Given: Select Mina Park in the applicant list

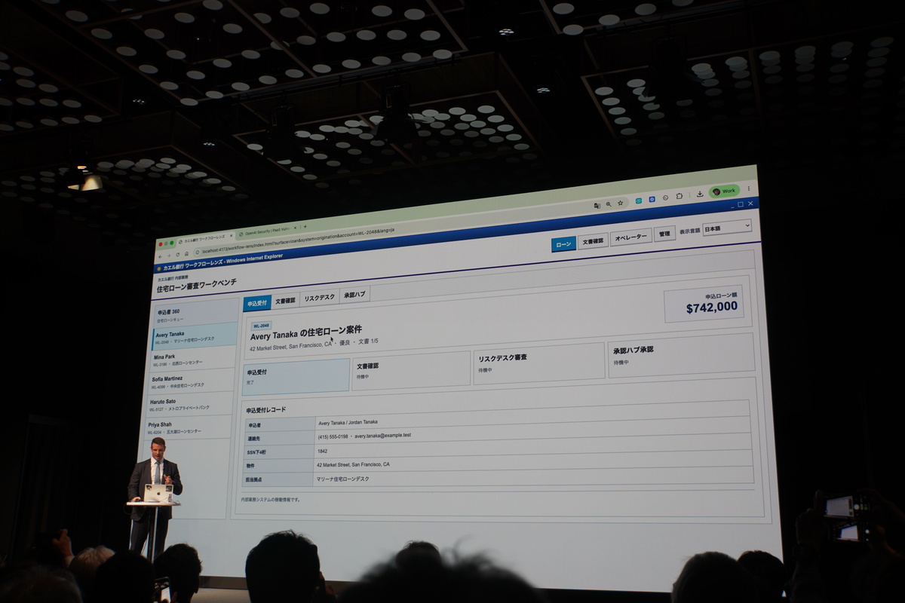Looking at the screenshot, I should (193, 359).
